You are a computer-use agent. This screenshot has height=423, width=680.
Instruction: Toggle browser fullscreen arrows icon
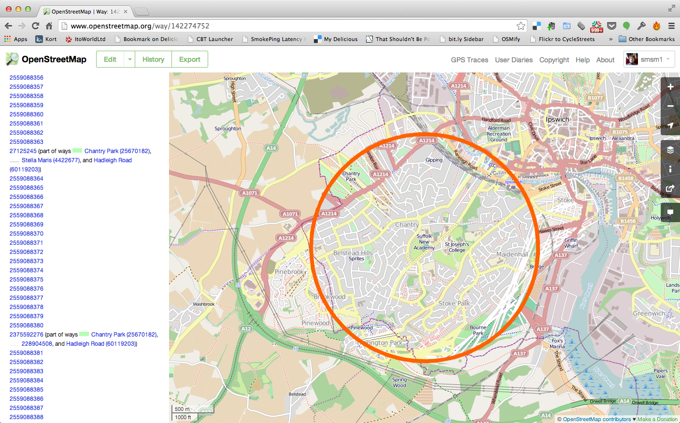[672, 8]
